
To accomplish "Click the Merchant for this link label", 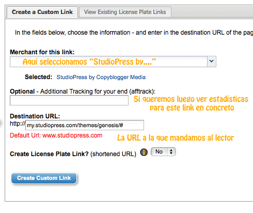I will pyautogui.click(x=42, y=52).
